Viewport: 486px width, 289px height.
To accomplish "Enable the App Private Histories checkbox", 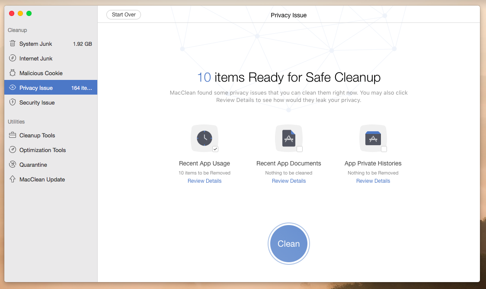I will pyautogui.click(x=384, y=149).
